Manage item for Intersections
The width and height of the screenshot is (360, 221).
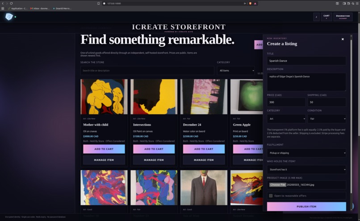click(x=154, y=160)
